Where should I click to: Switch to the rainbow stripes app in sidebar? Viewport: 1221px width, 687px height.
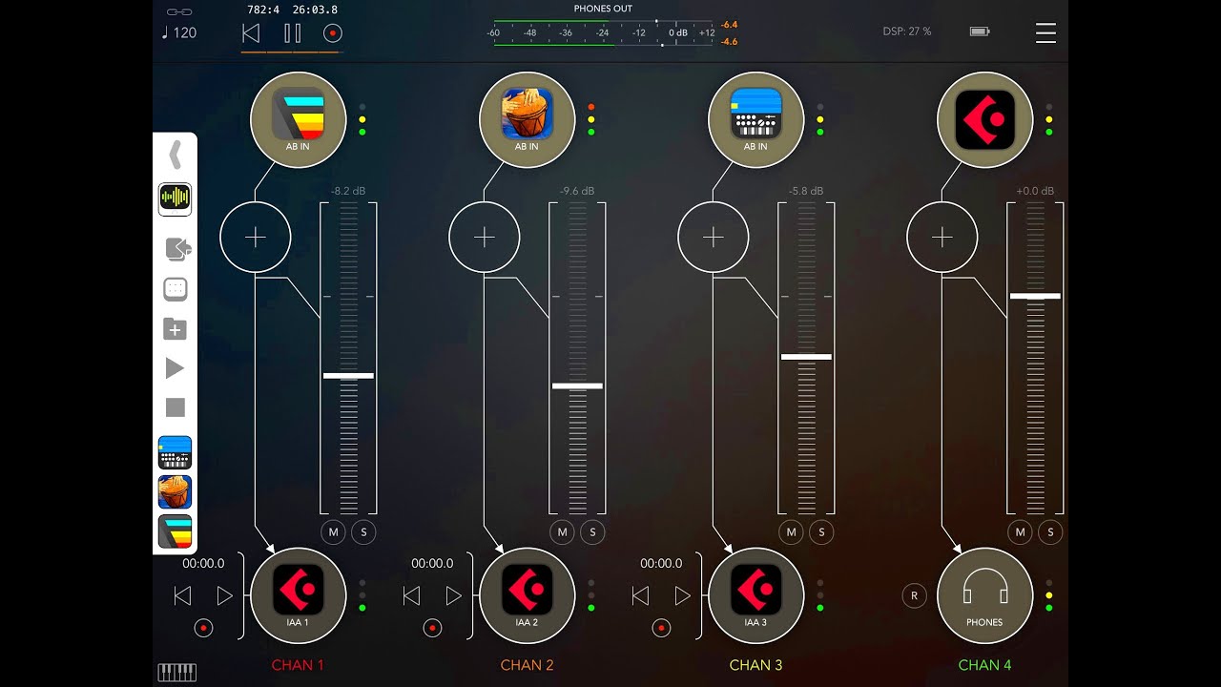[x=175, y=531]
